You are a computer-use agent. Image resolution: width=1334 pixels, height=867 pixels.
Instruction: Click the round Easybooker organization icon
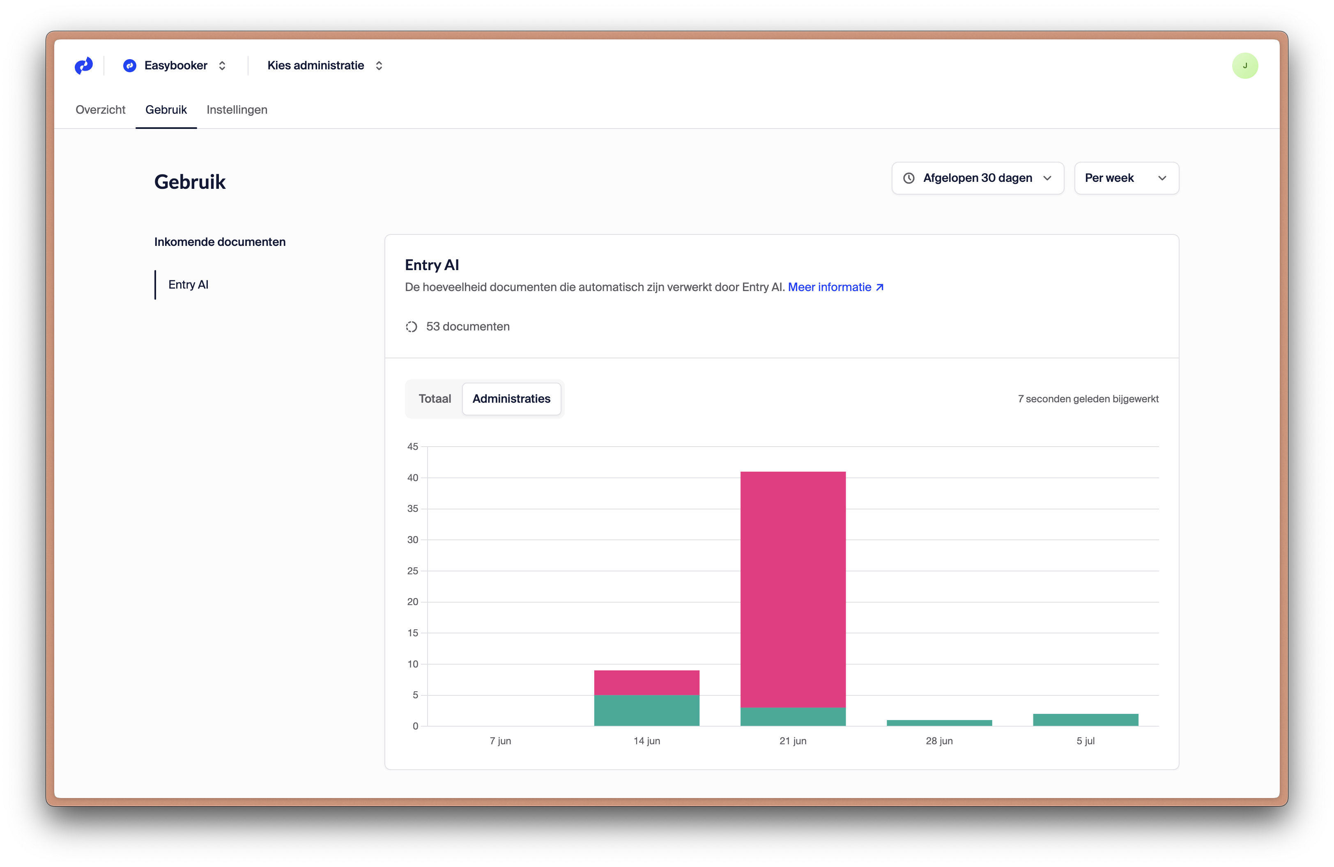pos(129,66)
